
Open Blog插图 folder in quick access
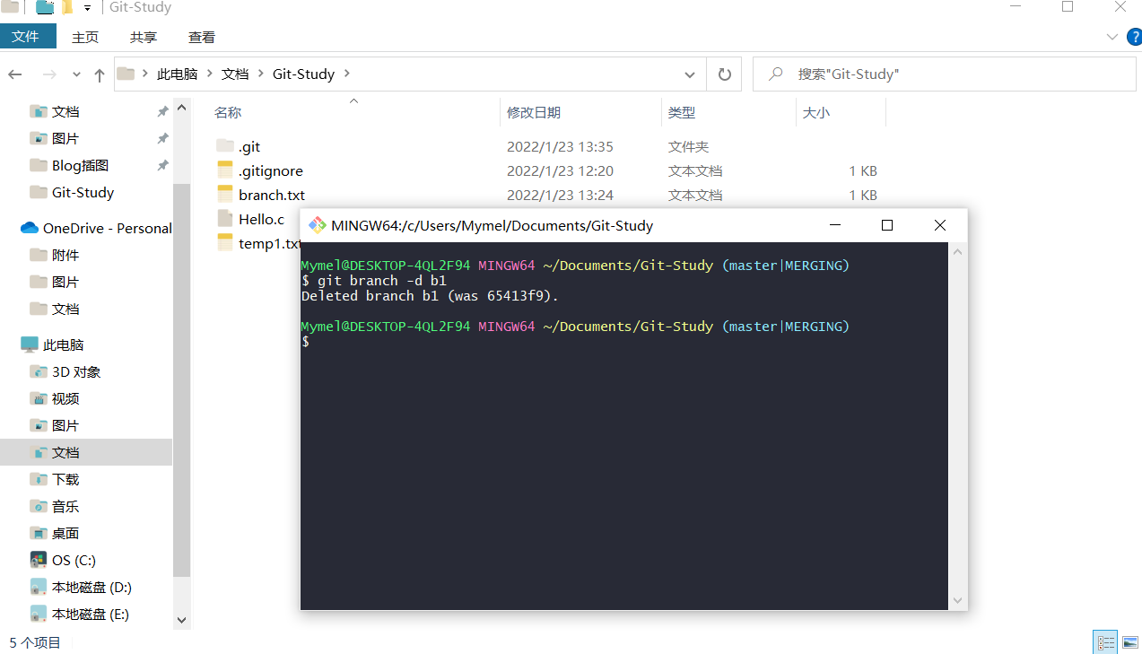tap(80, 165)
